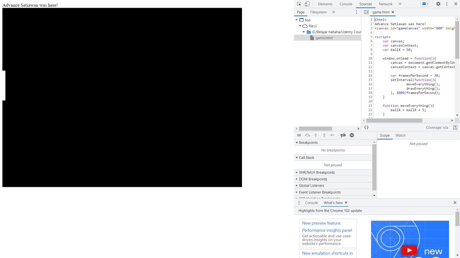The height and width of the screenshot is (258, 460).
Task: Click 'Advance Setiawan was here!' page text
Action: tap(30, 5)
